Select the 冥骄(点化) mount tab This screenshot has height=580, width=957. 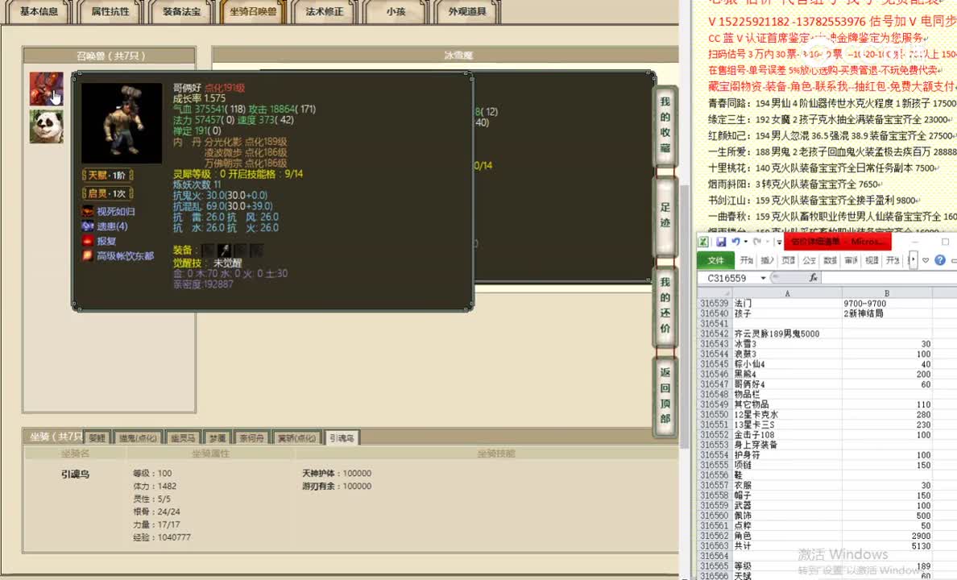297,437
